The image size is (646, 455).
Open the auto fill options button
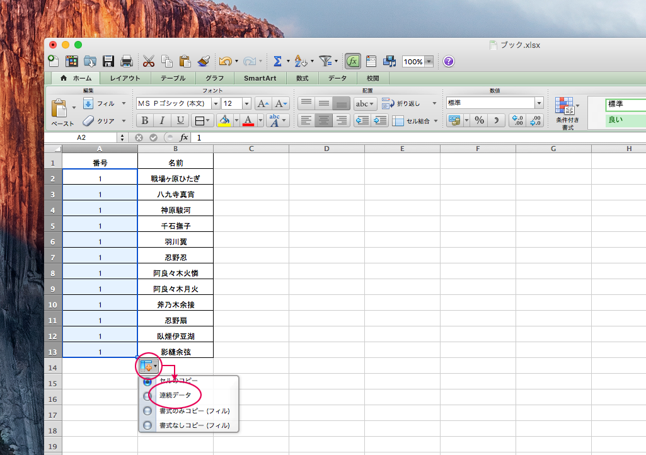tap(148, 366)
